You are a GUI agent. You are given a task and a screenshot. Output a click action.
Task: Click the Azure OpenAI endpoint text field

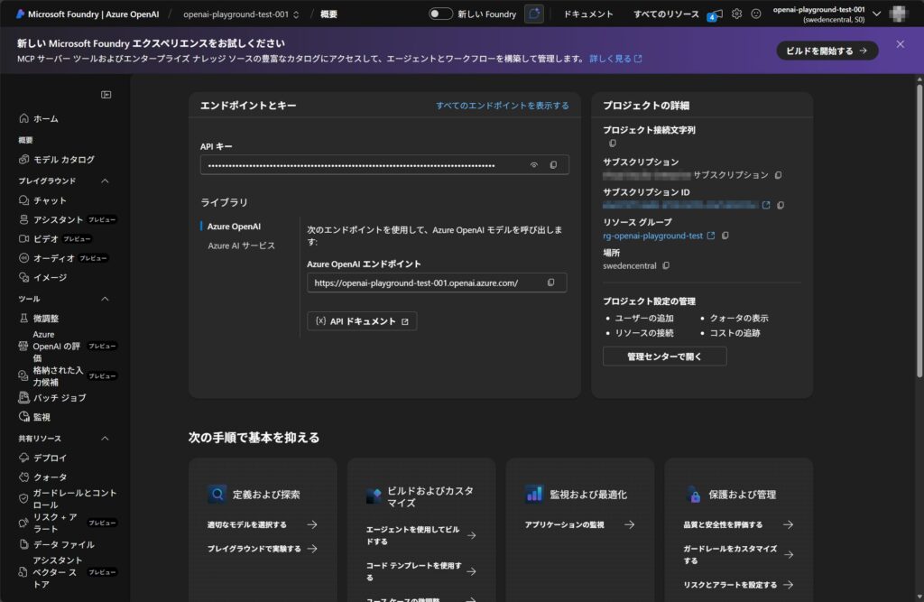[424, 283]
